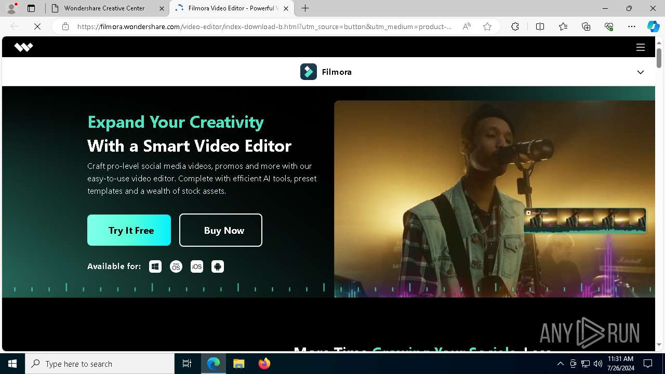Image resolution: width=665 pixels, height=374 pixels.
Task: Click the taskbar search box
Action: pos(100,364)
